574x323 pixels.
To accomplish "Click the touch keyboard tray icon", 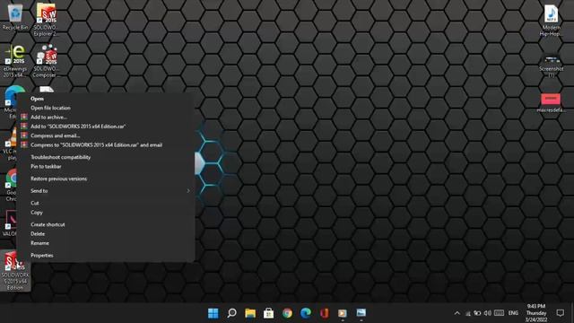I will tap(499, 313).
